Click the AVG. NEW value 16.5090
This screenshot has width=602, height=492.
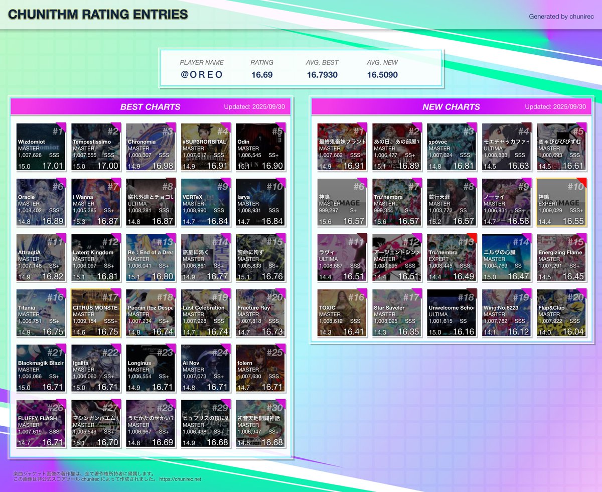pos(382,75)
